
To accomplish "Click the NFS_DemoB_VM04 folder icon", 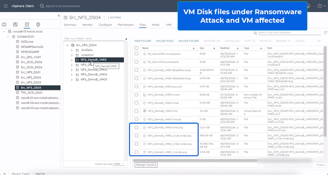I will [77, 75].
